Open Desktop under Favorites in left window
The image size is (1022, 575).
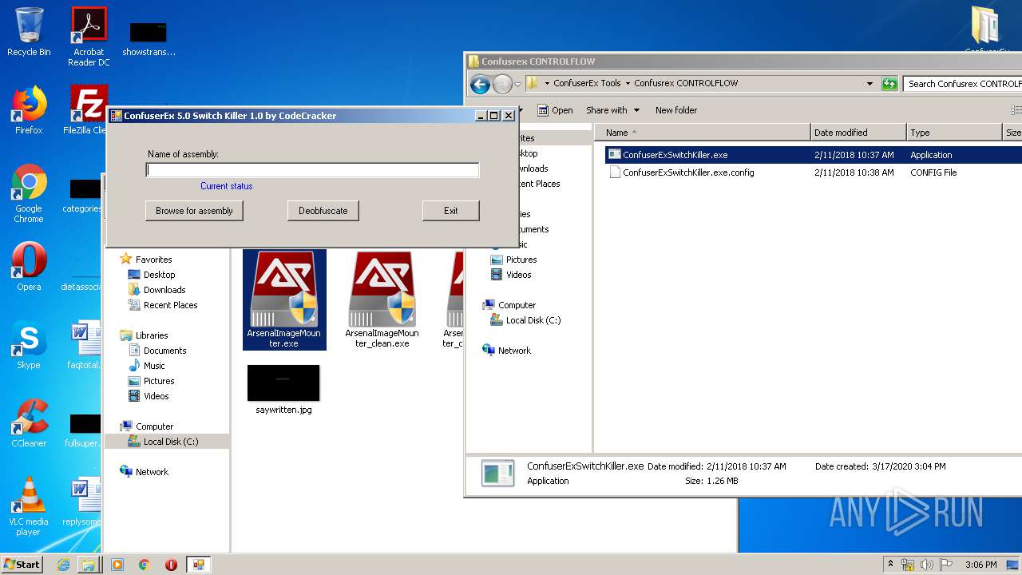pos(152,275)
